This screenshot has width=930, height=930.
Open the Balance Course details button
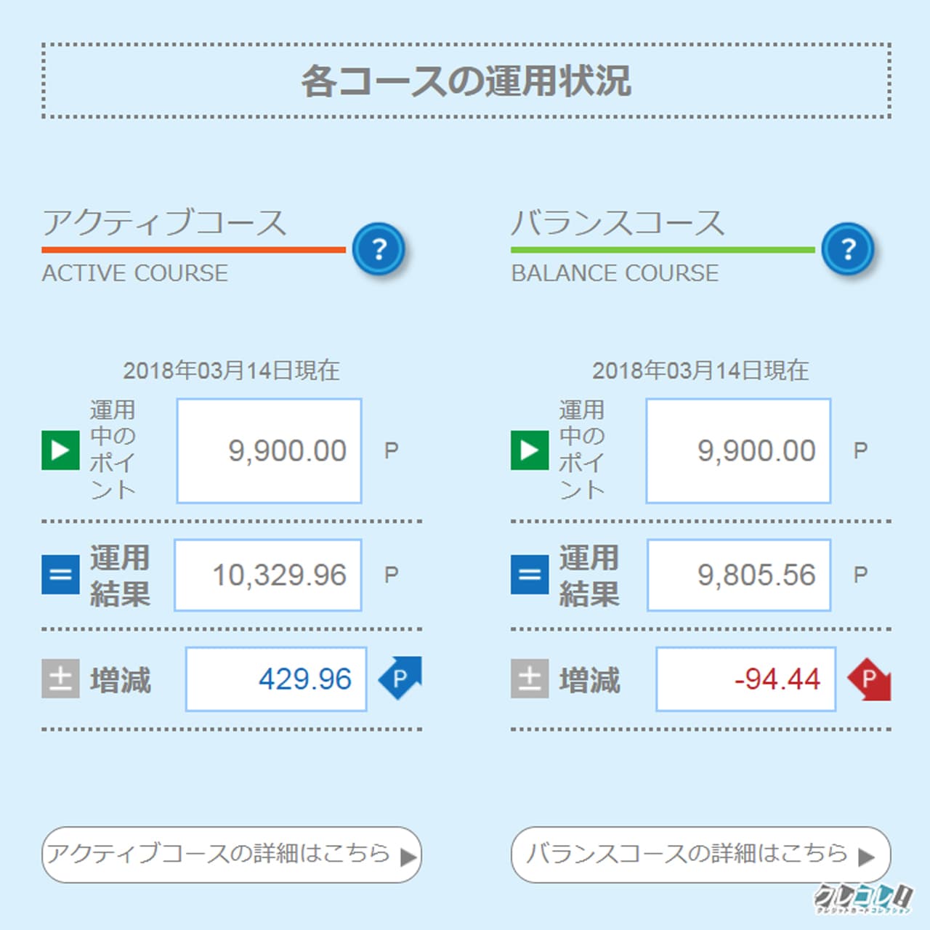[700, 854]
